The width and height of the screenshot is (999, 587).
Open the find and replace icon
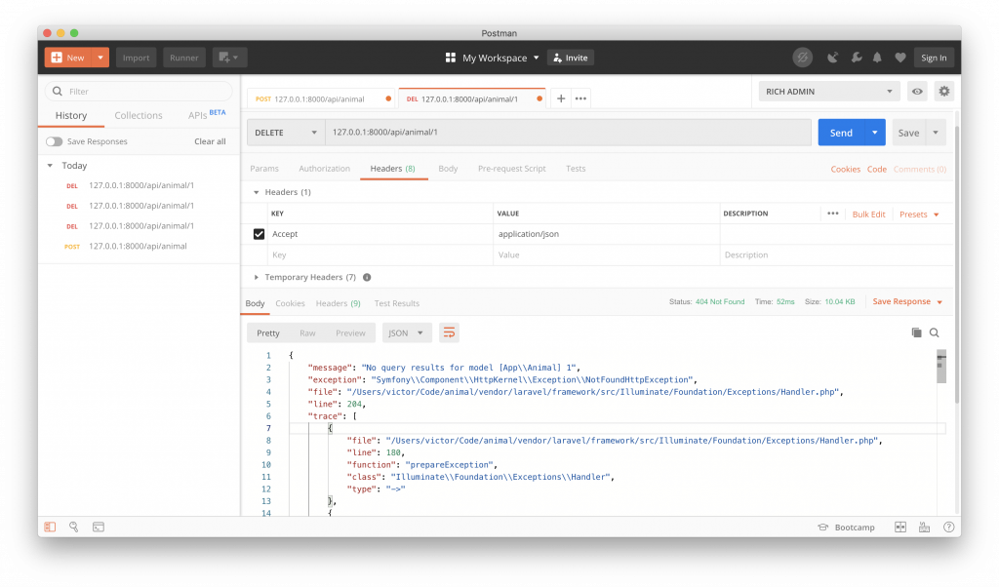tap(74, 528)
